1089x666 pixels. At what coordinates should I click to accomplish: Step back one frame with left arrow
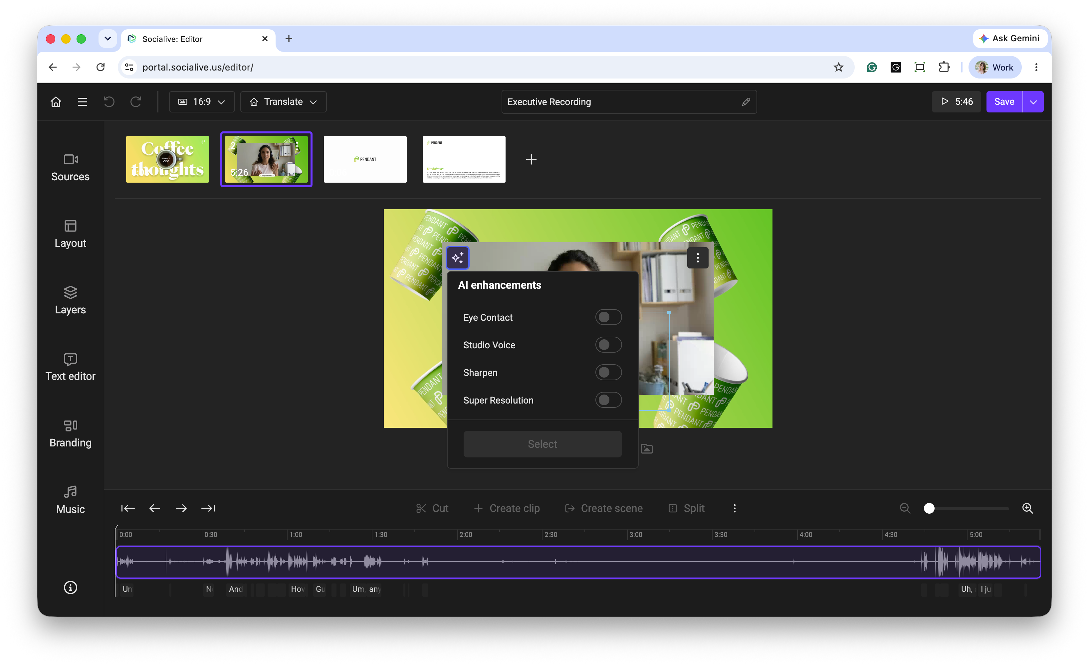point(155,508)
